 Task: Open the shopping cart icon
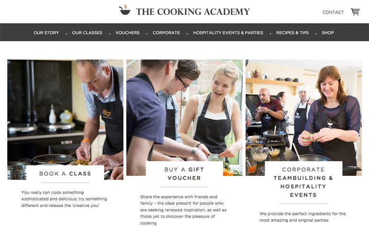pyautogui.click(x=356, y=12)
